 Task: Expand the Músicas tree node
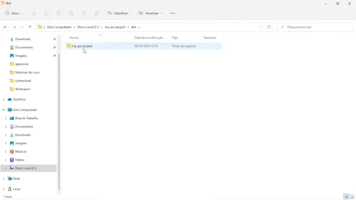coord(6,152)
